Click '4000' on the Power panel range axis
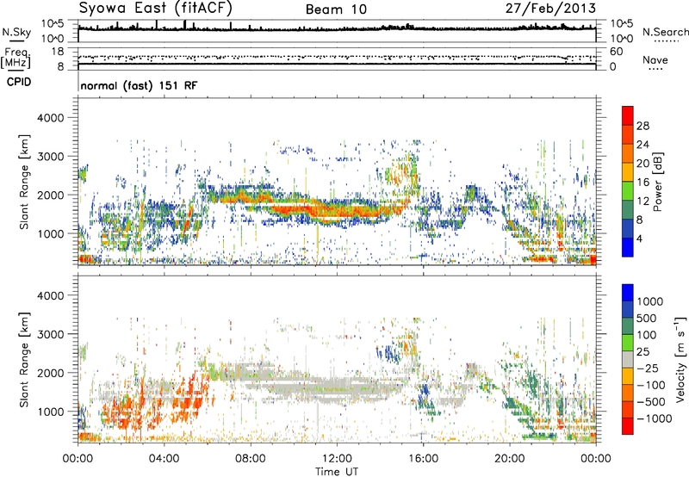 coord(50,118)
